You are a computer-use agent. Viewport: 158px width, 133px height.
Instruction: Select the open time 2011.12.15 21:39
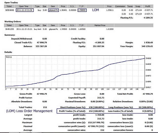click(25, 10)
